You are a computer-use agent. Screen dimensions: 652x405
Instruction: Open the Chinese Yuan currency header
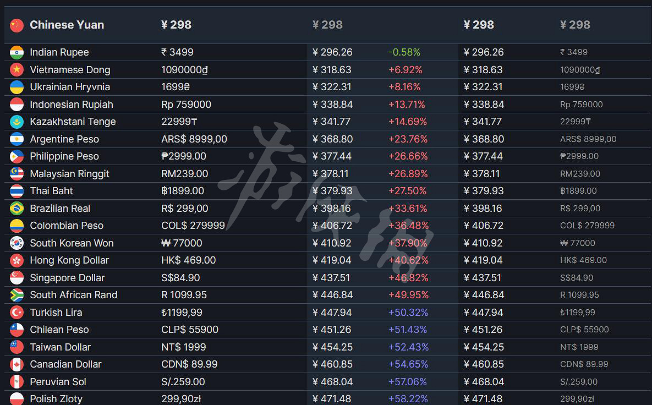pyautogui.click(x=67, y=25)
